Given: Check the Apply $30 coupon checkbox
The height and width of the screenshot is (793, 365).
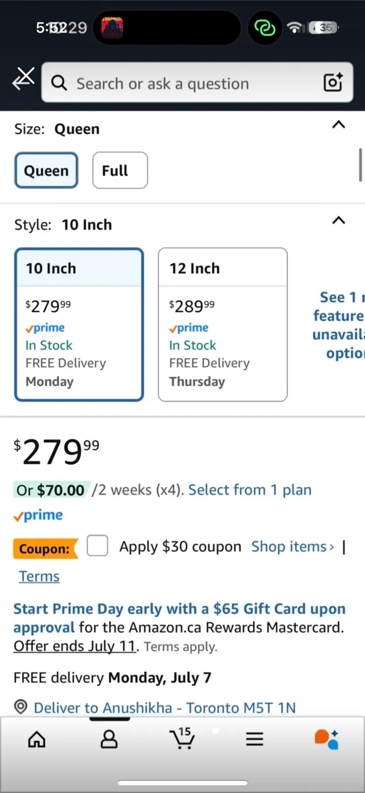Looking at the screenshot, I should [97, 546].
